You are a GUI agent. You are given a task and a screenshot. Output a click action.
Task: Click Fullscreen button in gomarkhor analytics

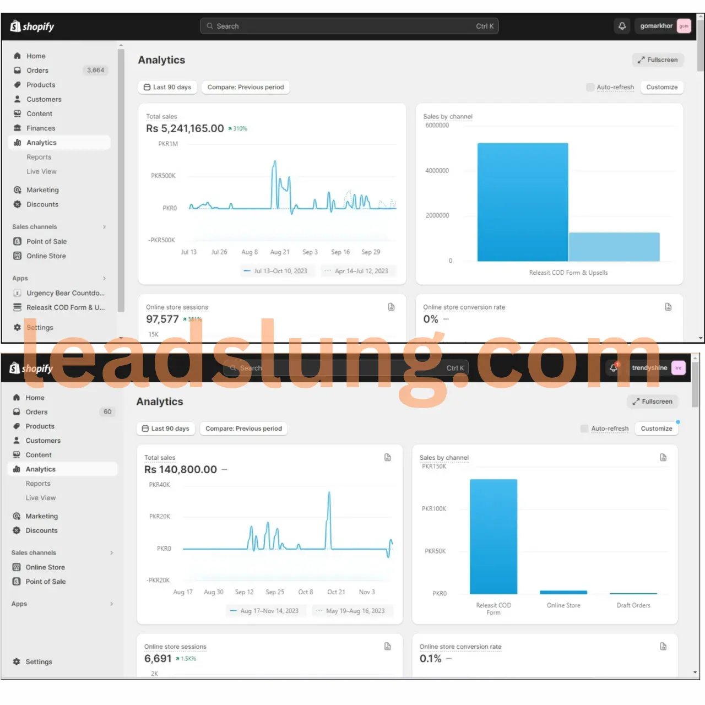pyautogui.click(x=658, y=60)
